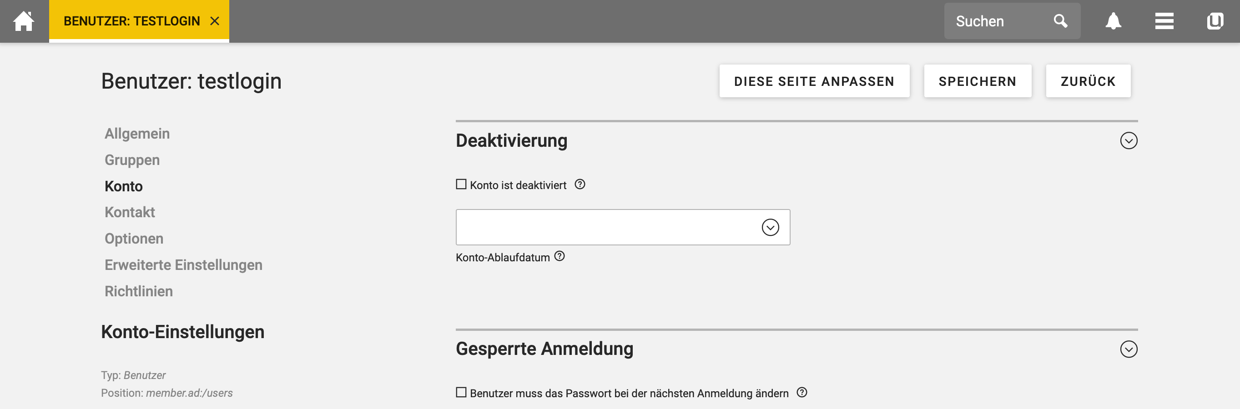Open the hamburger menu icon
Screen dimensions: 1240x409
tap(1164, 21)
